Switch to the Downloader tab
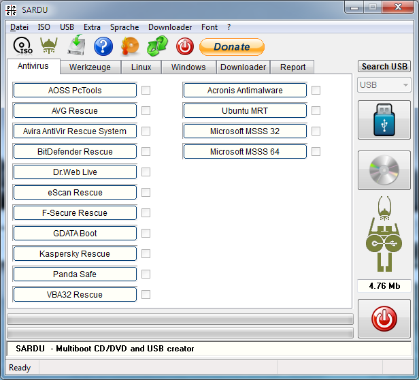The image size is (419, 380). coord(244,67)
